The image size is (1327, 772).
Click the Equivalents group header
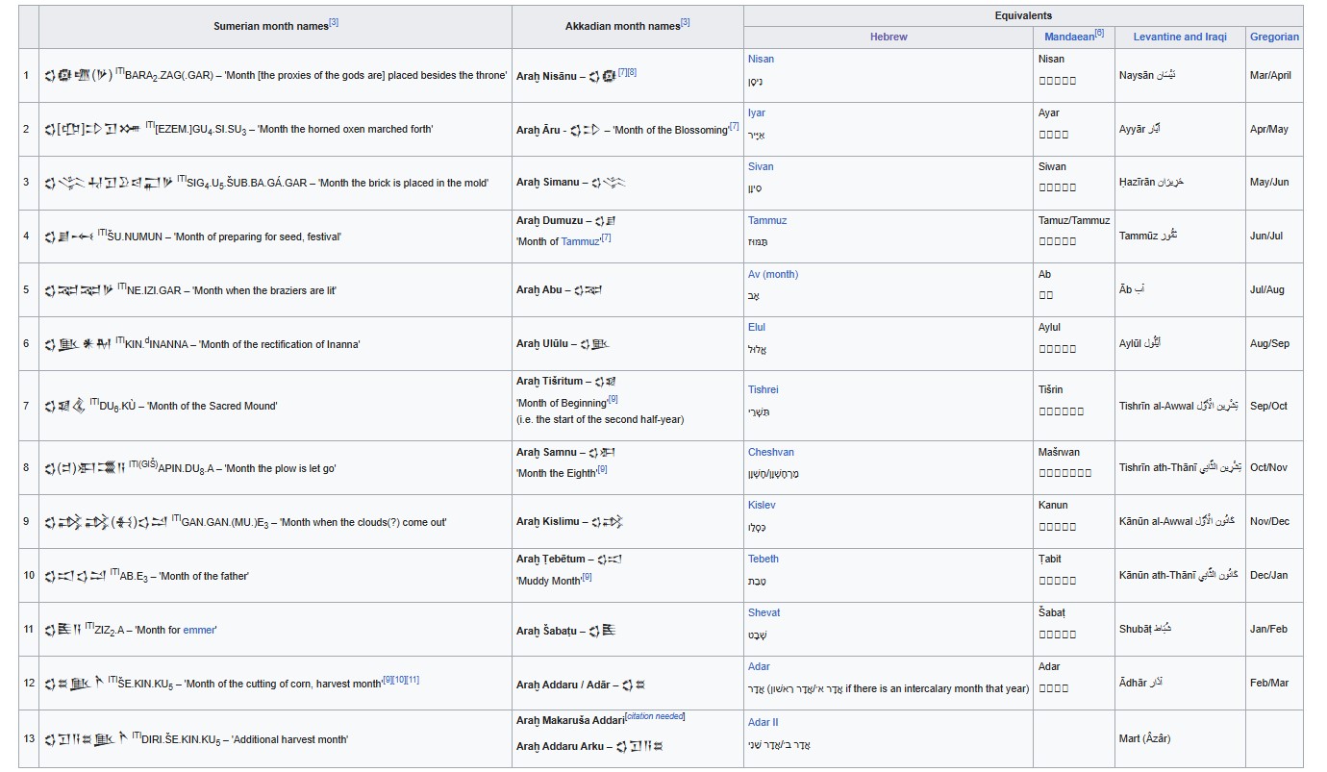tap(1023, 15)
